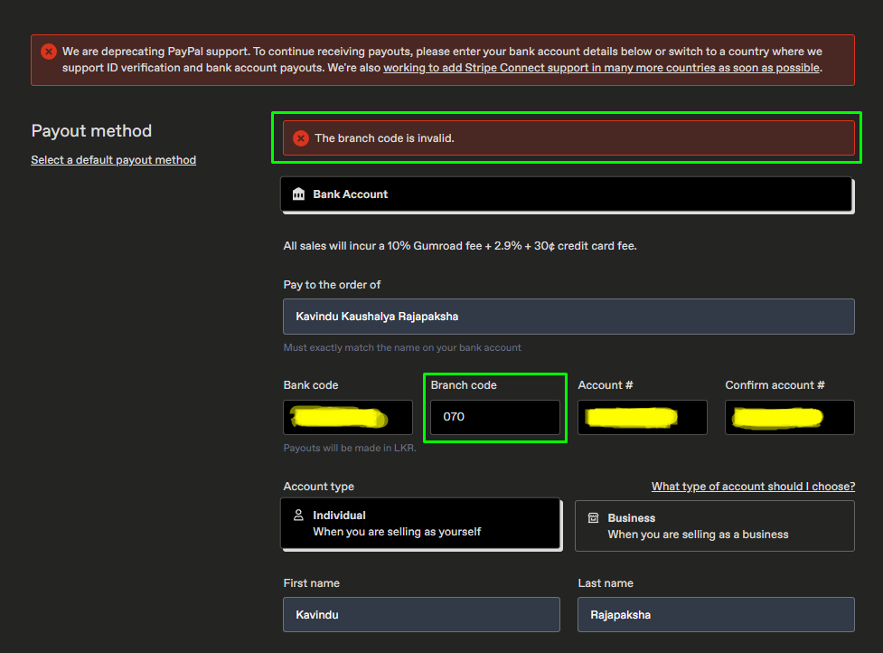Click the red X icon beside branch code error
This screenshot has height=653, width=883.
point(301,138)
